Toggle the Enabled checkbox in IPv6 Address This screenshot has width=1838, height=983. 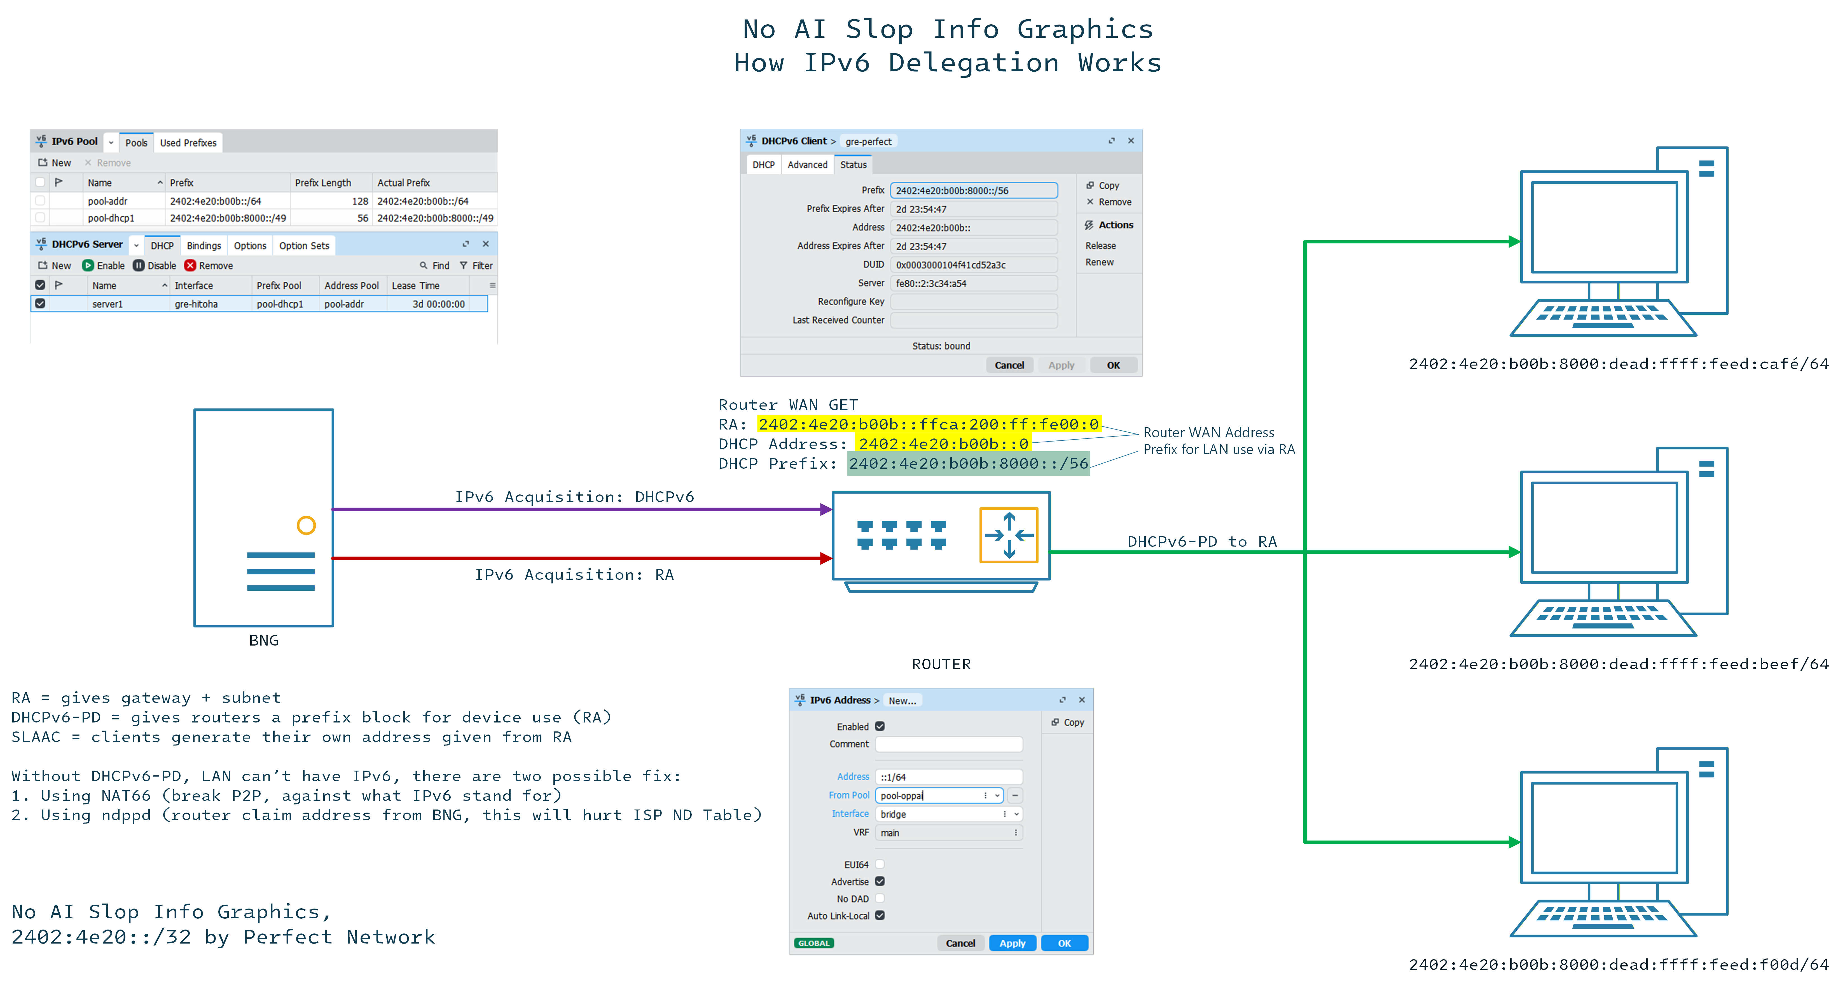tap(880, 726)
